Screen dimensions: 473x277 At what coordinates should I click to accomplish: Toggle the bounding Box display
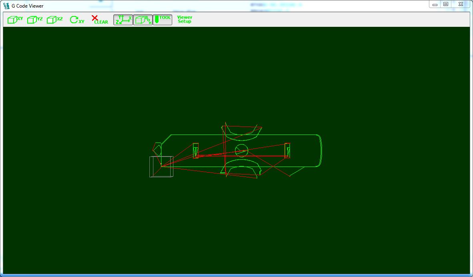(143, 20)
